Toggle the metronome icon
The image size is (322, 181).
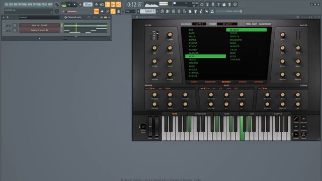point(96,5)
